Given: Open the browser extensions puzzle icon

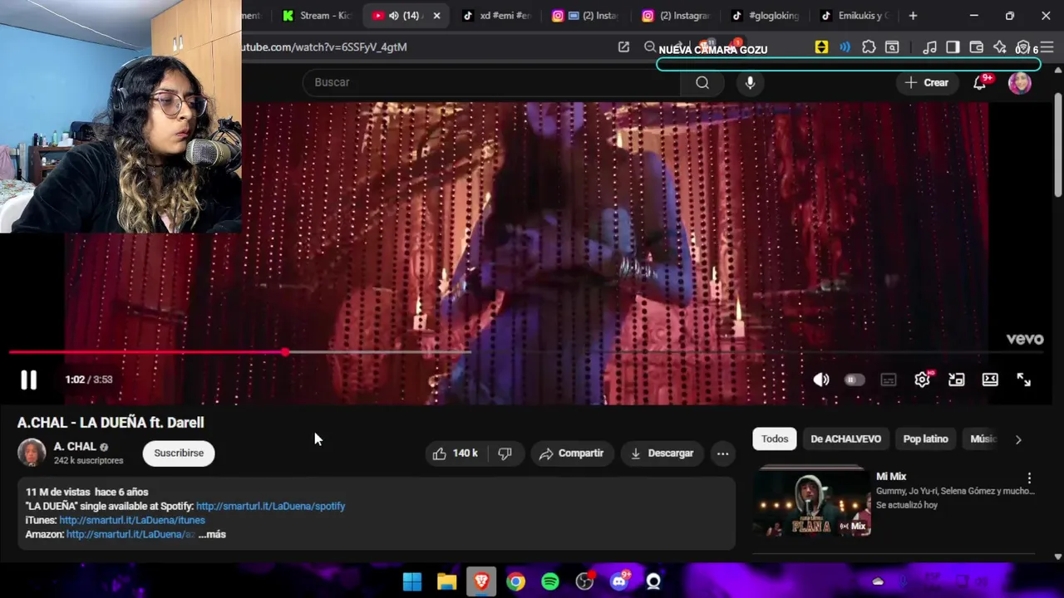Looking at the screenshot, I should click(869, 47).
